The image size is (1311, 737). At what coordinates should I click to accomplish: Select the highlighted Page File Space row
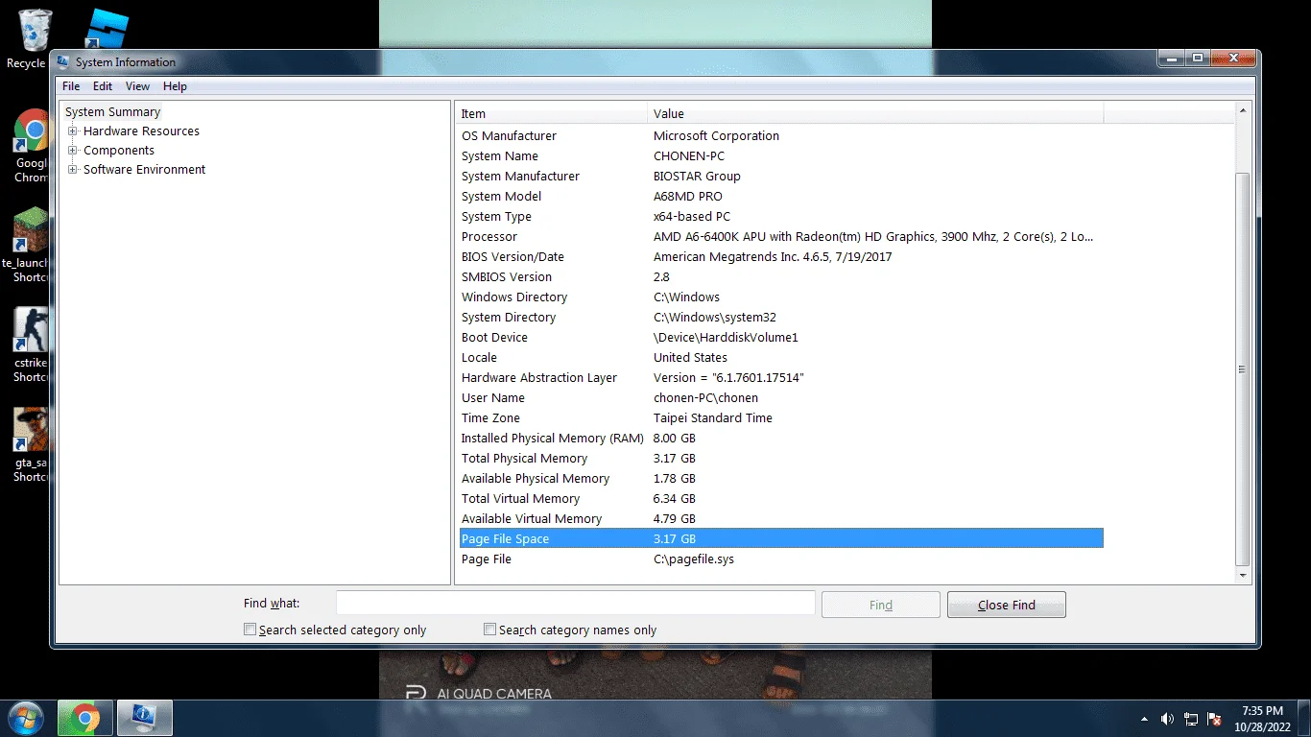pyautogui.click(x=780, y=539)
